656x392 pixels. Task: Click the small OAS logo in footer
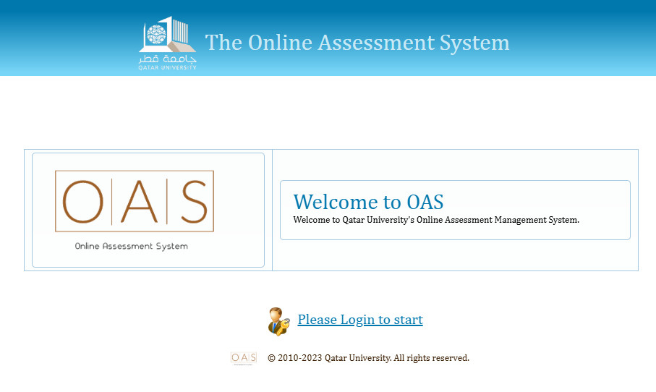[x=244, y=358]
